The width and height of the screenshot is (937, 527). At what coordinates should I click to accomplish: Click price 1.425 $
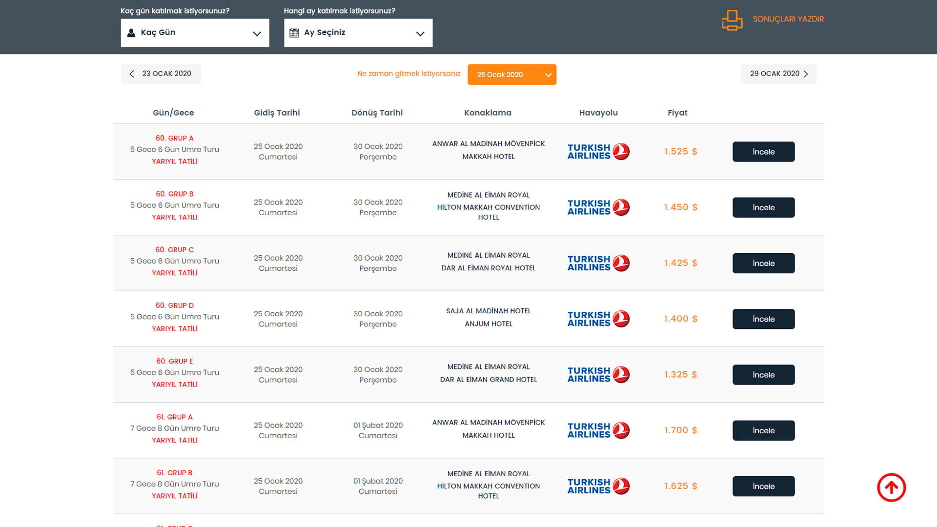[680, 263]
